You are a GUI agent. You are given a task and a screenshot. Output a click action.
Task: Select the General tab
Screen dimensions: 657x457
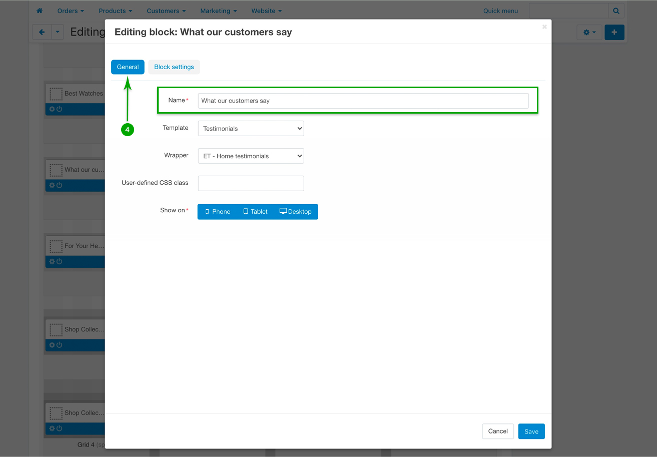128,67
